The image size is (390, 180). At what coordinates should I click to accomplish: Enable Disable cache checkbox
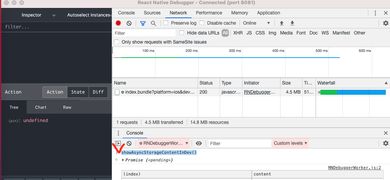pyautogui.click(x=202, y=23)
